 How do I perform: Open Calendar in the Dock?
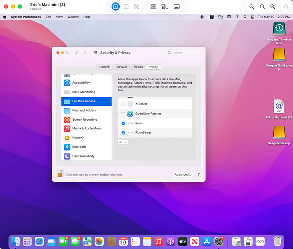[123, 241]
